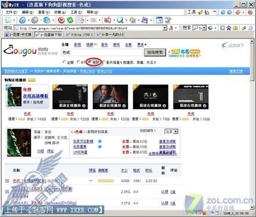This screenshot has width=256, height=217.
Task: Click the 音乐 category link
Action: click(104, 45)
